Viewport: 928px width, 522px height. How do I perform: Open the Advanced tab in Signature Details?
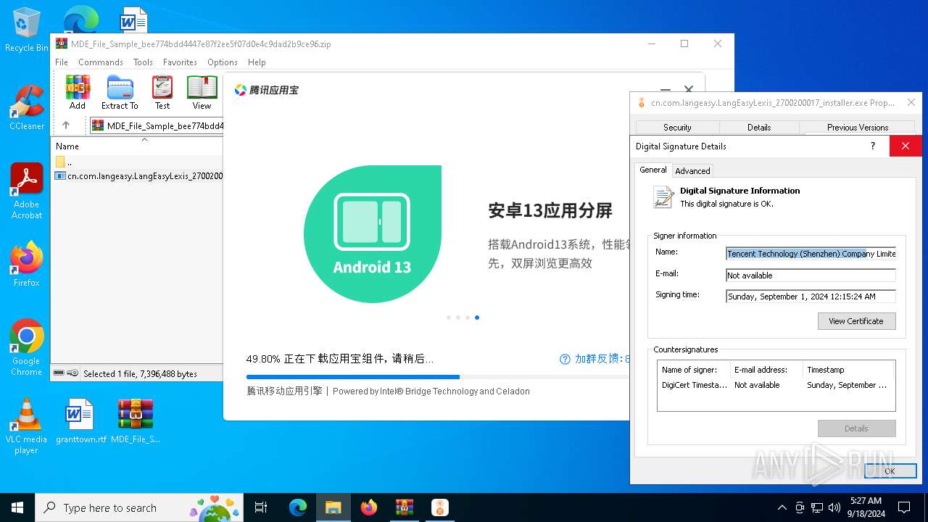point(692,170)
